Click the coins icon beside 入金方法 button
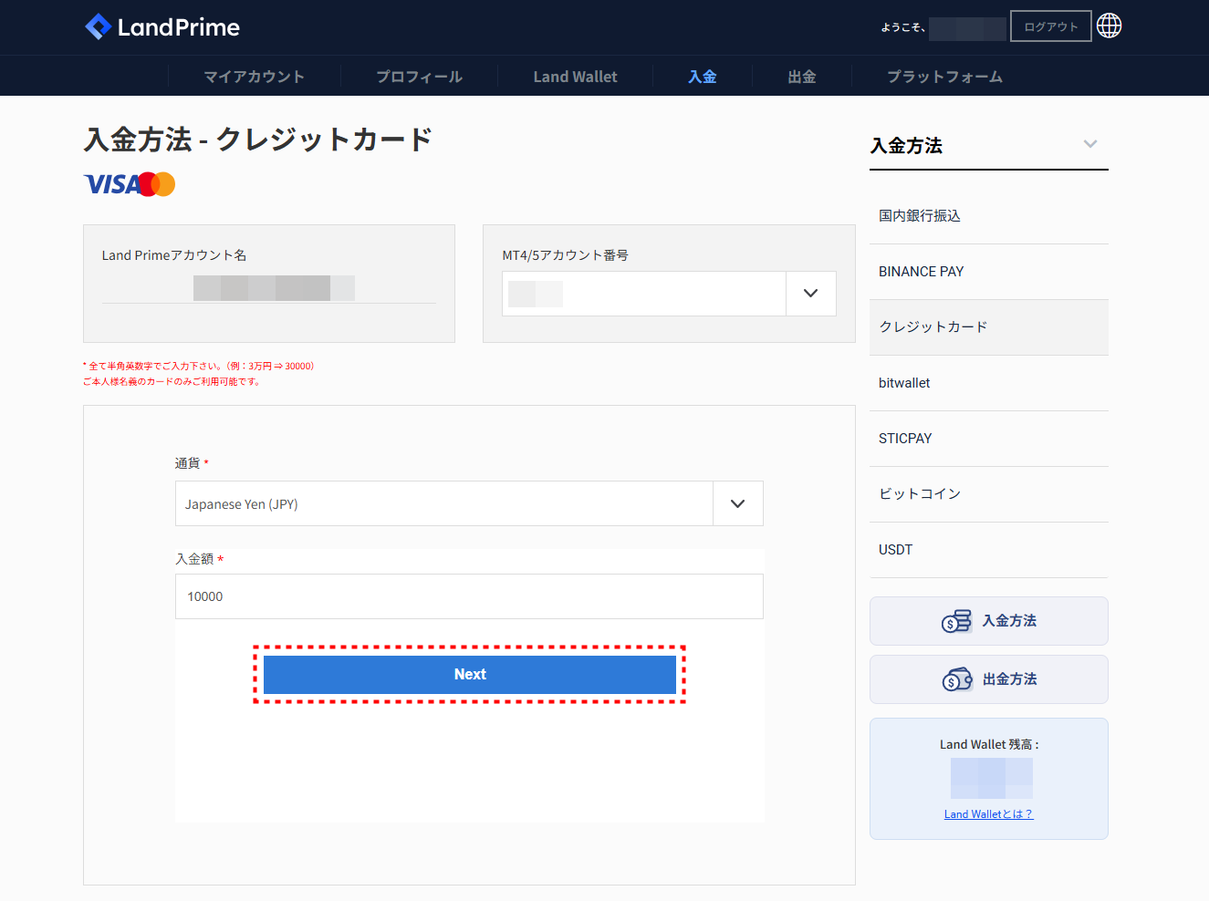The image size is (1209, 901). [956, 621]
